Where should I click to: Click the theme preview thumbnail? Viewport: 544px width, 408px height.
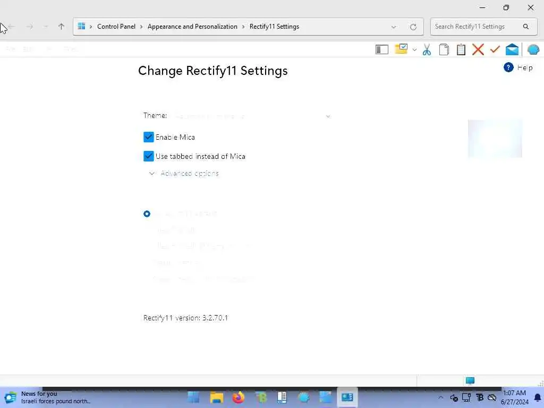[495, 139]
